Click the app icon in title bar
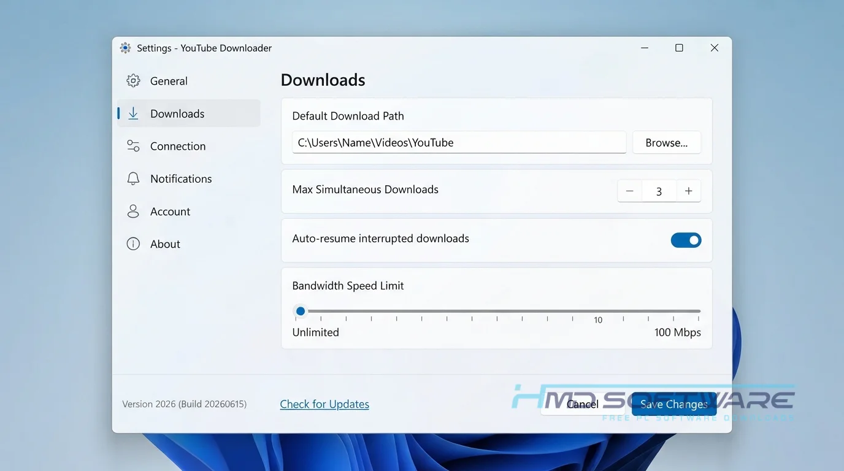Screen dimensions: 844x471 (x=125, y=48)
